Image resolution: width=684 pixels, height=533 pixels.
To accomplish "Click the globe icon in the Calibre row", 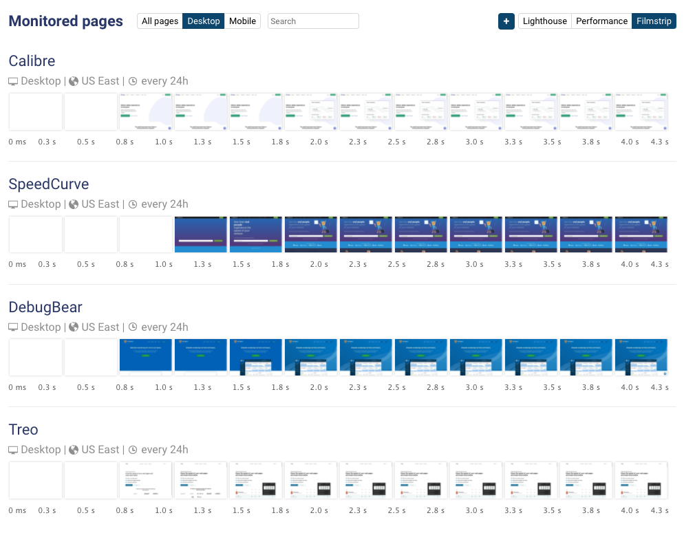I will tap(74, 81).
